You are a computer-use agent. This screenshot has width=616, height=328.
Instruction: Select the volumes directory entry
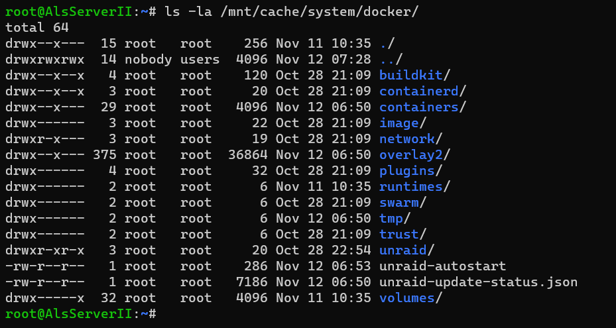[x=407, y=298]
